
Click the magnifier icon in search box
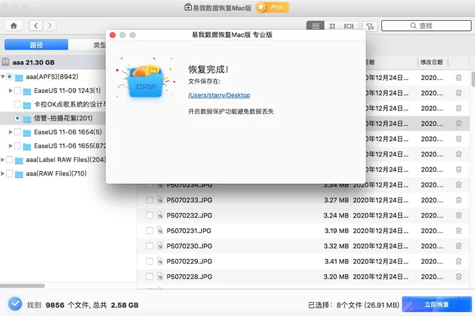pyautogui.click(x=413, y=25)
